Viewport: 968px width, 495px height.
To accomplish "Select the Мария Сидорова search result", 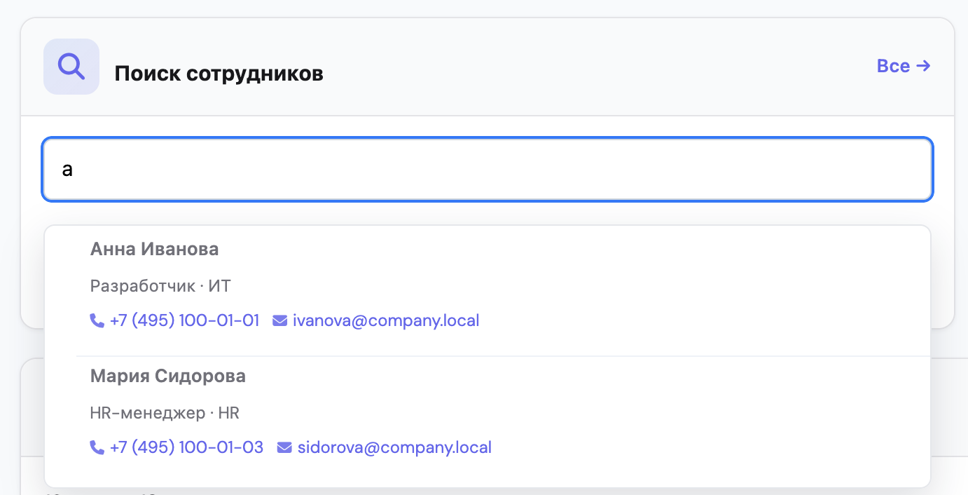I will point(488,412).
